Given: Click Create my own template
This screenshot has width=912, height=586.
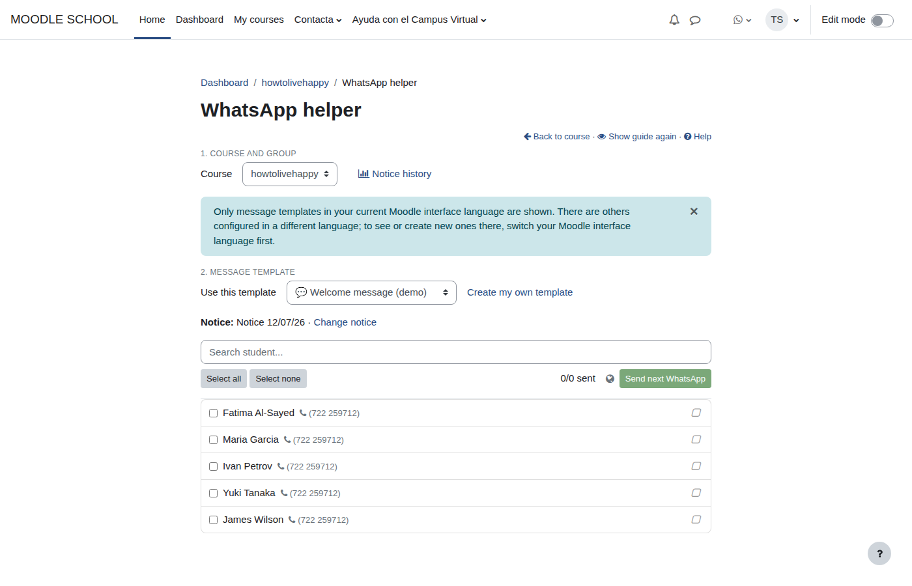Looking at the screenshot, I should coord(520,292).
